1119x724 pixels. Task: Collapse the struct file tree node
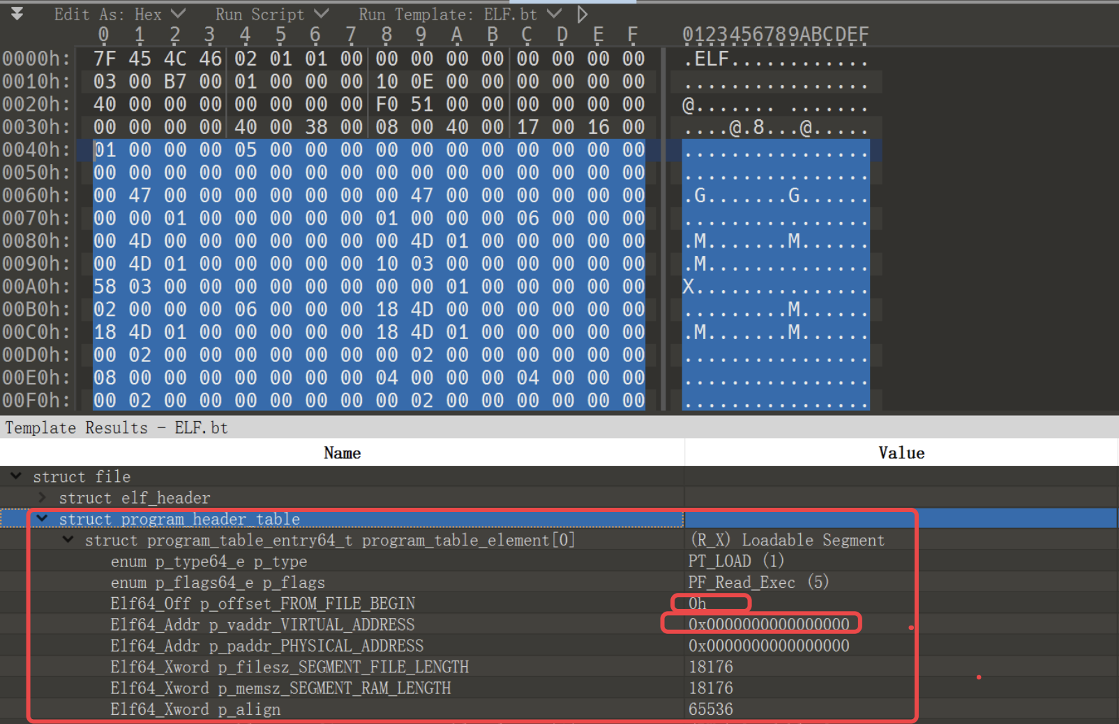16,476
